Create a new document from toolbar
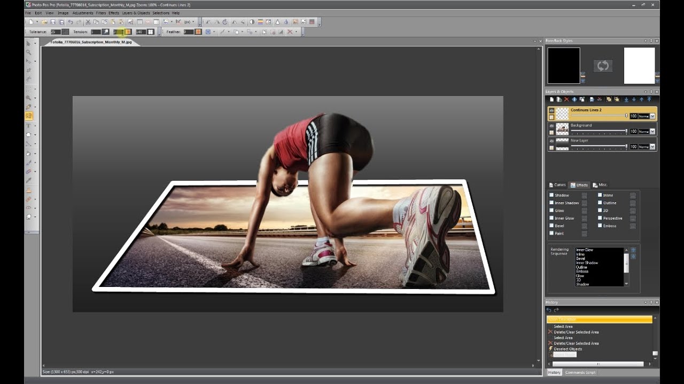 click(31, 22)
